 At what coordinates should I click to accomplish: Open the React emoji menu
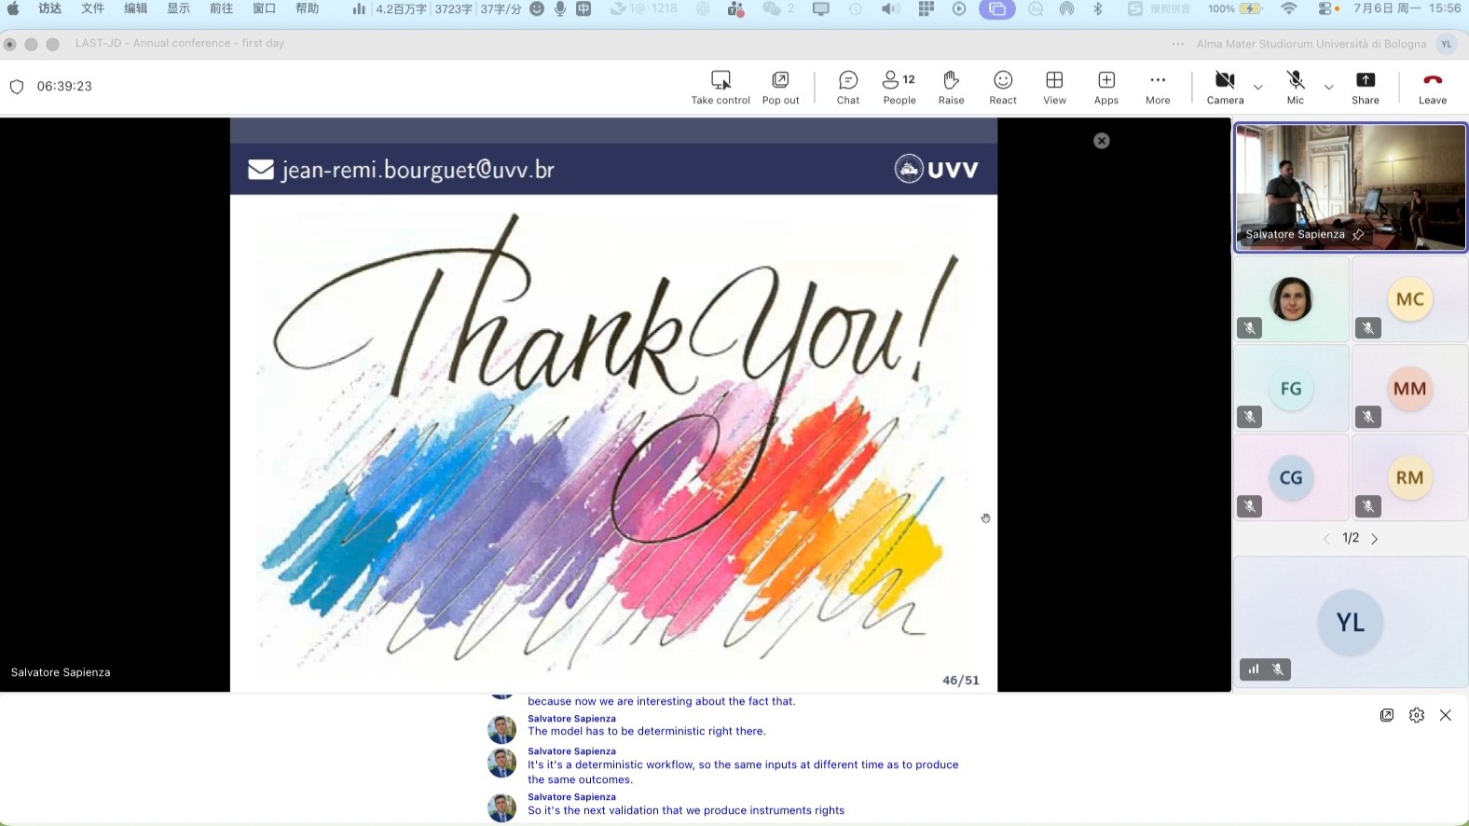tap(1003, 88)
